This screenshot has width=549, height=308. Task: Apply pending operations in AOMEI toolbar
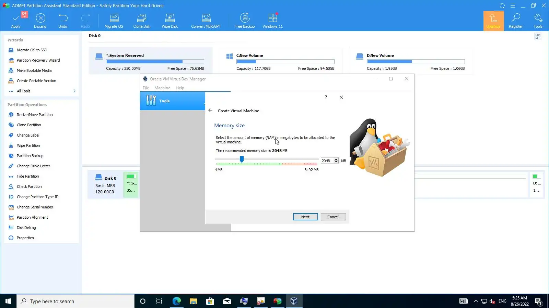coord(16,21)
